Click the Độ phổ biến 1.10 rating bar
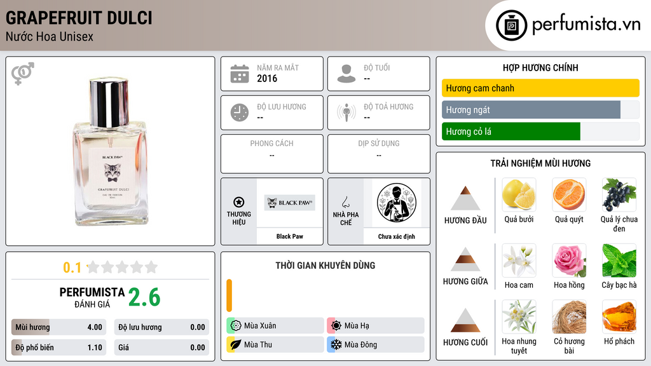Image resolution: width=651 pixels, height=366 pixels. 58,348
